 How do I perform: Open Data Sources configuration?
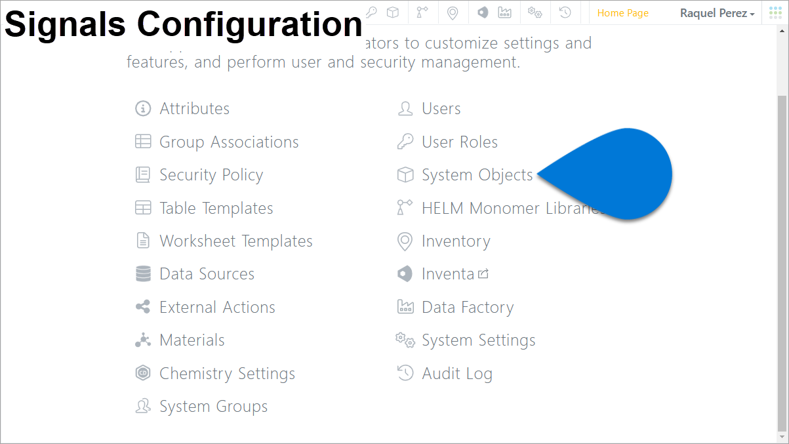pyautogui.click(x=207, y=274)
